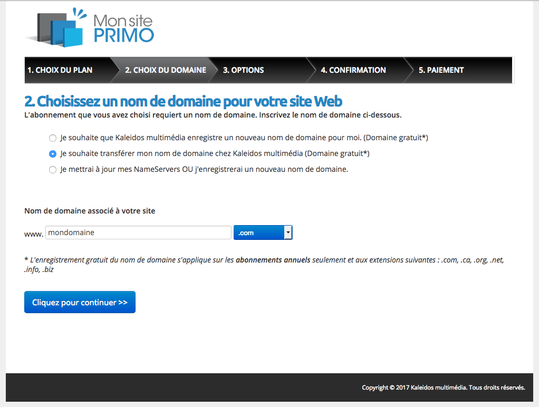Screen dimensions: 539x407
Task: Pick the update my NameServers radio option
Action: pos(52,170)
